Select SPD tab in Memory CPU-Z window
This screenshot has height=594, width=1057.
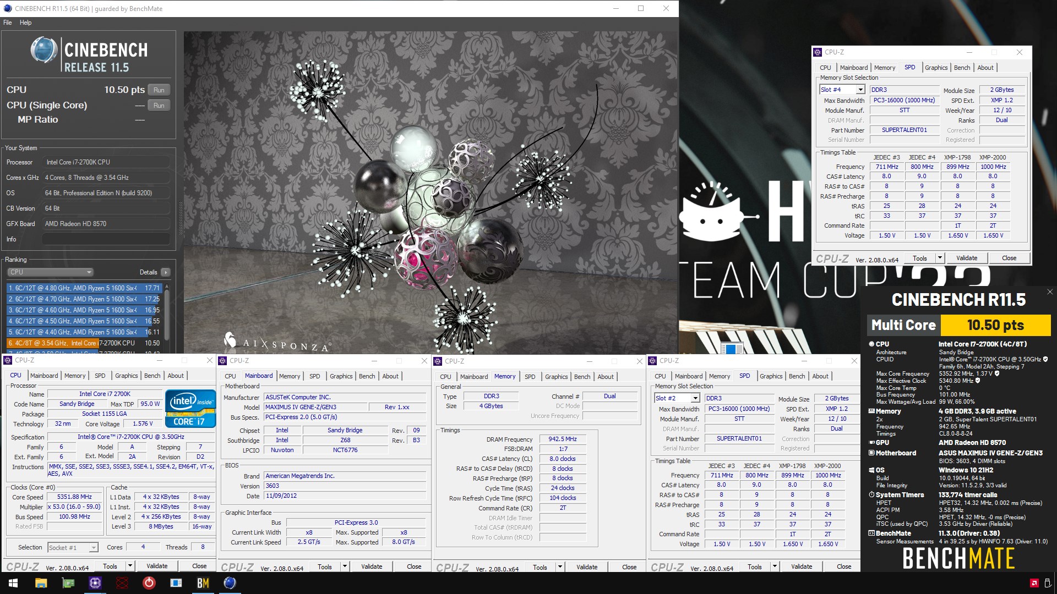point(530,377)
